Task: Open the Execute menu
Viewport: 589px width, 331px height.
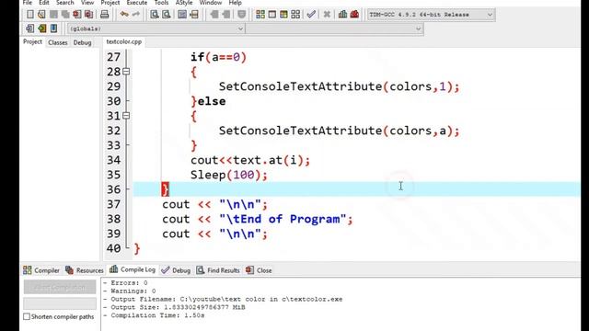Action: coord(137,3)
